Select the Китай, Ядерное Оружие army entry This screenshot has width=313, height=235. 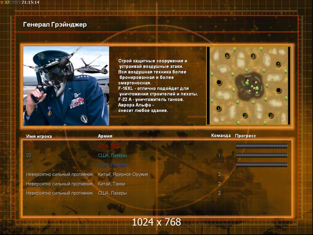(x=123, y=174)
